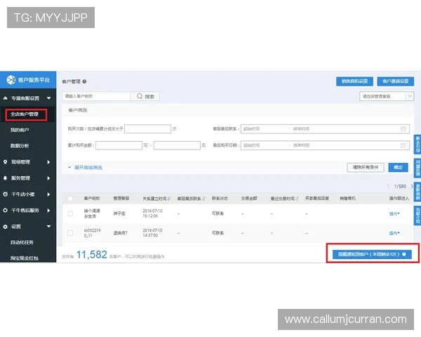Click the 客户服务平台 logo icon

(x=11, y=80)
